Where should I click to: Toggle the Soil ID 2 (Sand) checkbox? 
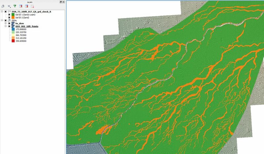pyautogui.click(x=9, y=17)
